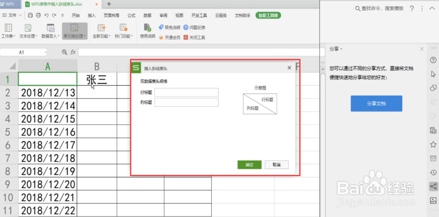
Task: Click the 确定 button in dialog
Action: click(249, 165)
